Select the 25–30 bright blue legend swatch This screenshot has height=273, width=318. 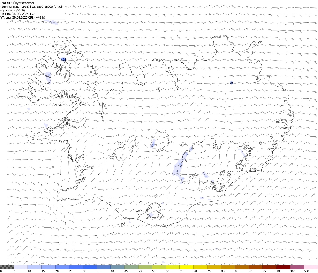tap(76, 267)
